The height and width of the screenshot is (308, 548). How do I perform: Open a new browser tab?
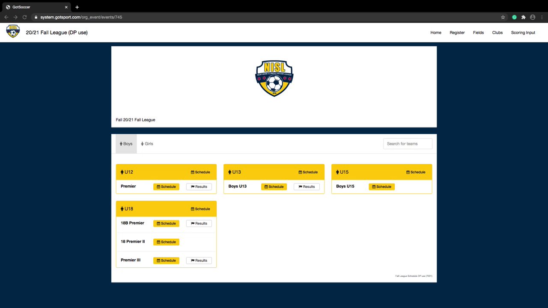pos(77,7)
